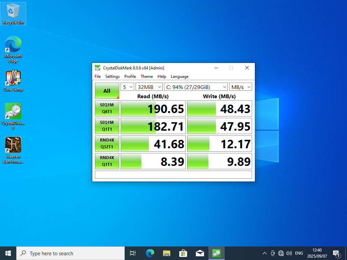Change the test count dropdown from 5
The width and height of the screenshot is (347, 260).
pyautogui.click(x=127, y=87)
